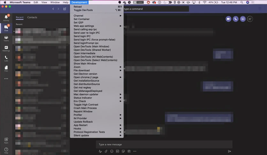The width and height of the screenshot is (267, 155).
Task: Go forward with the right arrow
Action: tap(58, 9)
